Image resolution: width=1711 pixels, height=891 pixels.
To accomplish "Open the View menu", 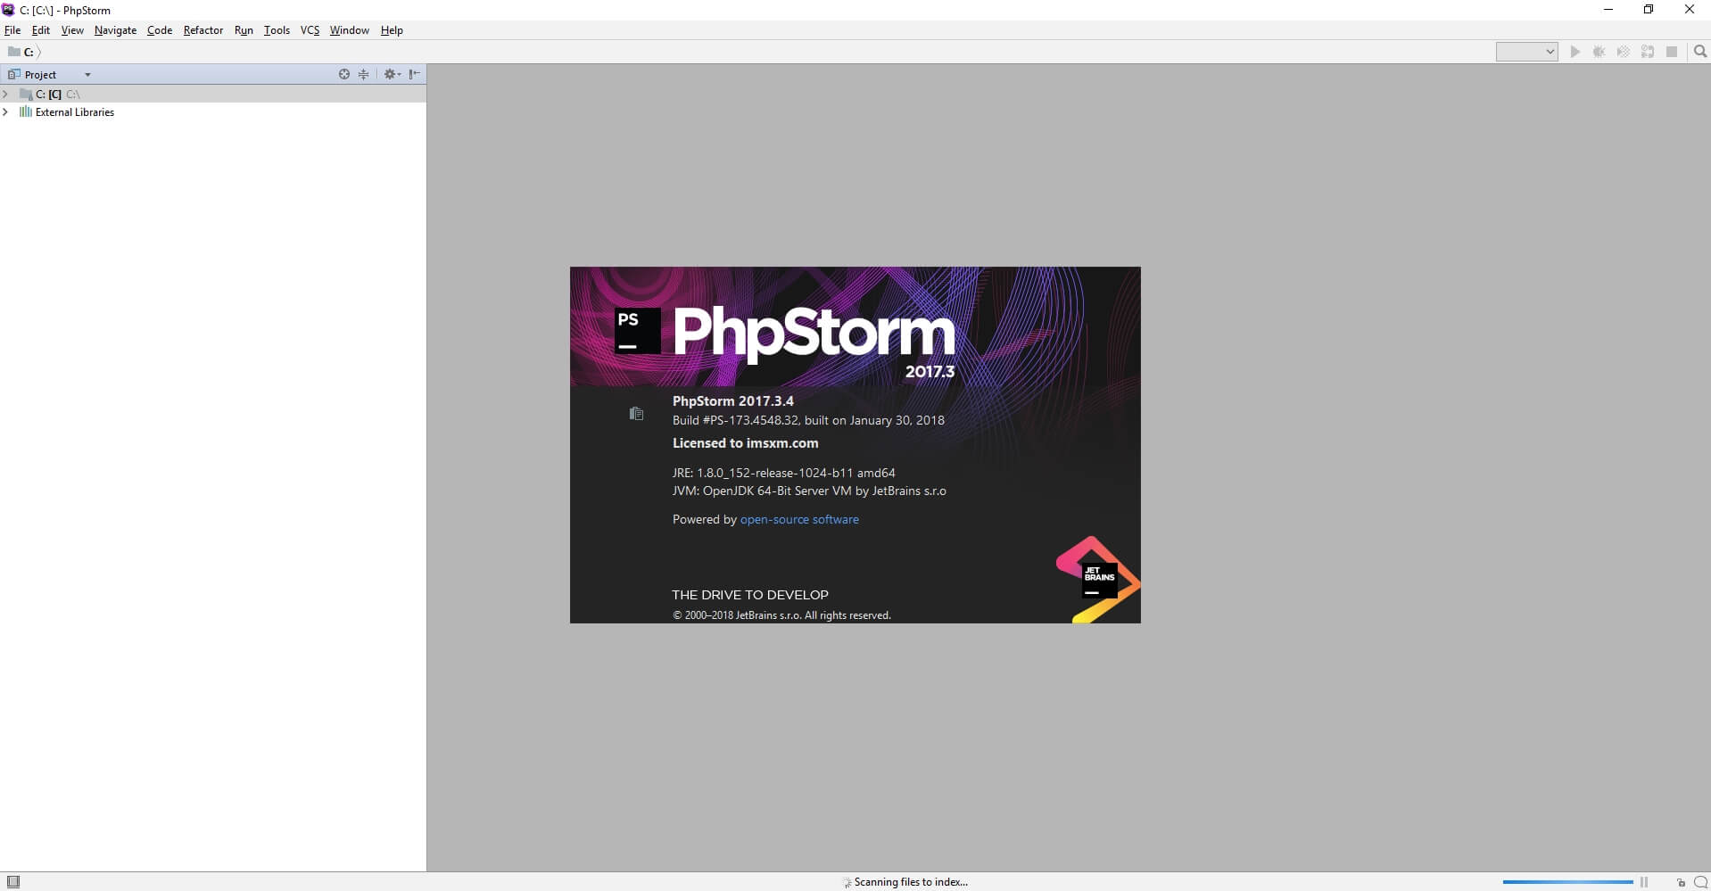I will [72, 30].
